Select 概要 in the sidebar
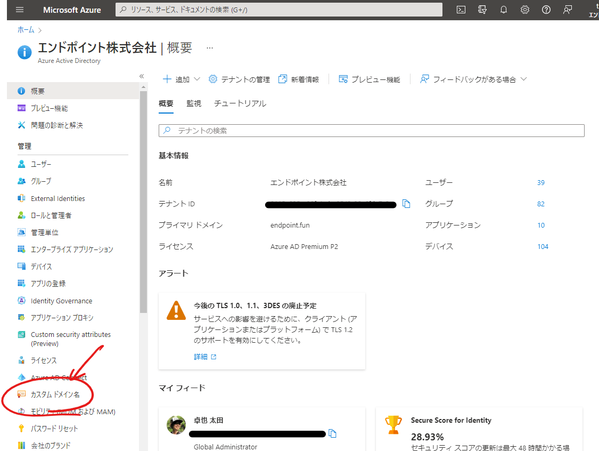 (73, 91)
